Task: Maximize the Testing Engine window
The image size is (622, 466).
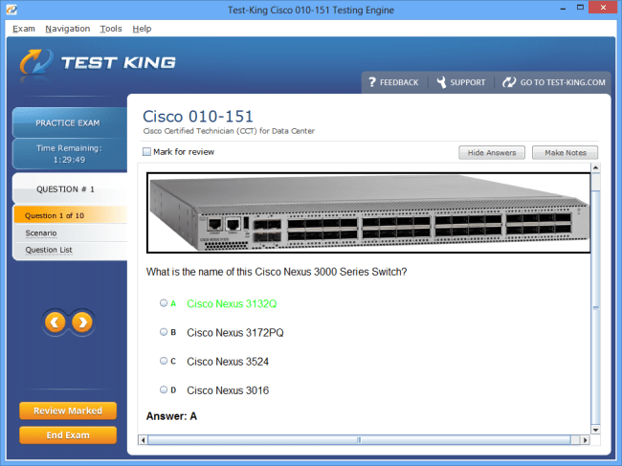Action: (x=580, y=8)
